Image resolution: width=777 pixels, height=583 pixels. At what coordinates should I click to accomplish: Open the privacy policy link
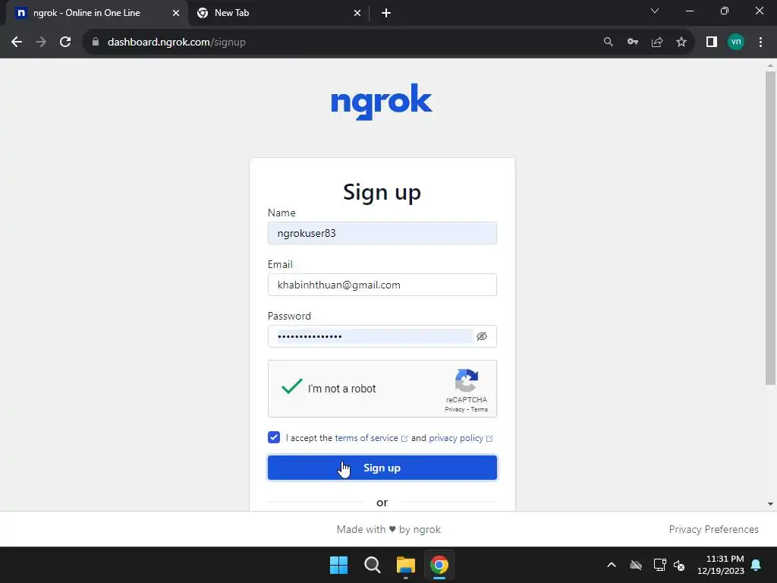click(x=461, y=438)
